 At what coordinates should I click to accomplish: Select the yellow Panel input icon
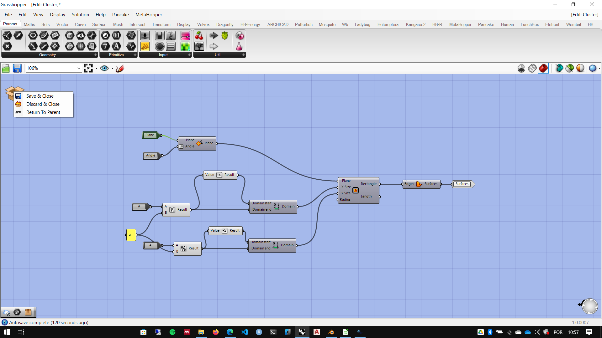click(x=145, y=47)
